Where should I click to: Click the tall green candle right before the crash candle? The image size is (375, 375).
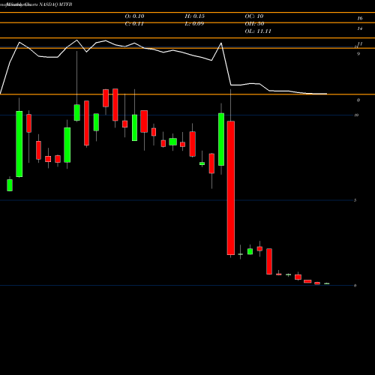pyautogui.click(x=221, y=139)
